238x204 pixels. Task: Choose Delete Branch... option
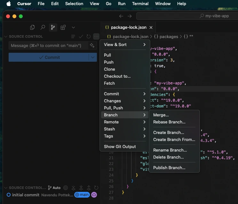174,157
